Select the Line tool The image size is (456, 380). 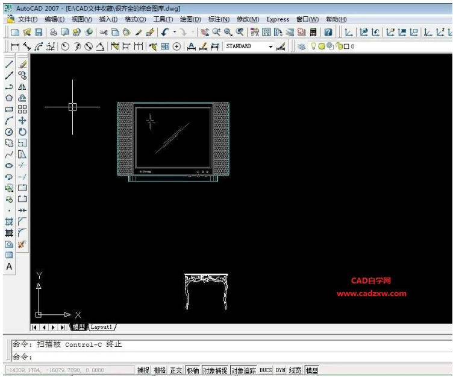click(x=9, y=65)
